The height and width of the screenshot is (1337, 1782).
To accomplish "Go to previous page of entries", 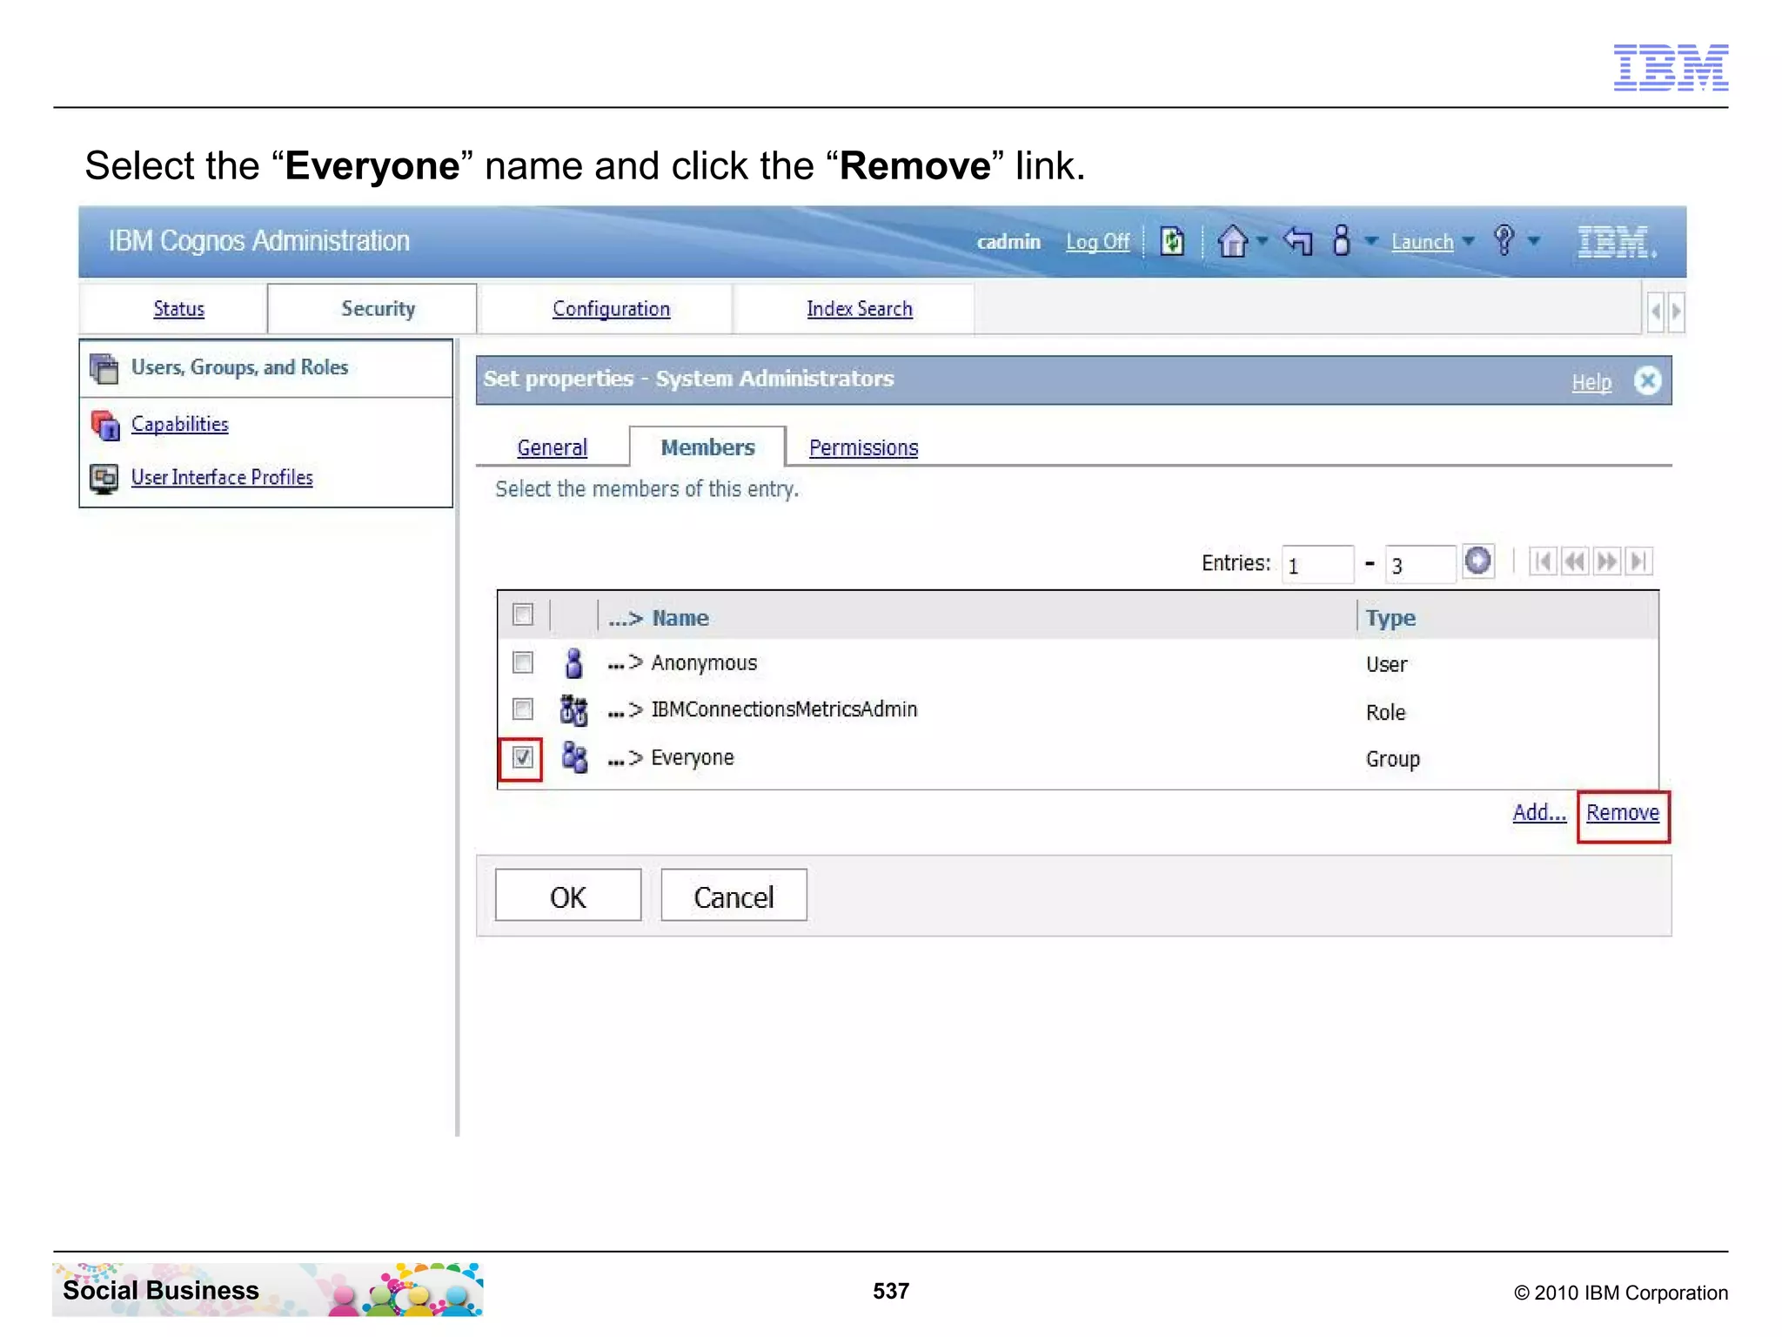I will (1575, 561).
